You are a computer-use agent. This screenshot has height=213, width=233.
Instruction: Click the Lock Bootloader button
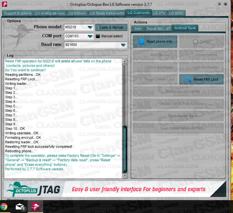click(x=201, y=67)
